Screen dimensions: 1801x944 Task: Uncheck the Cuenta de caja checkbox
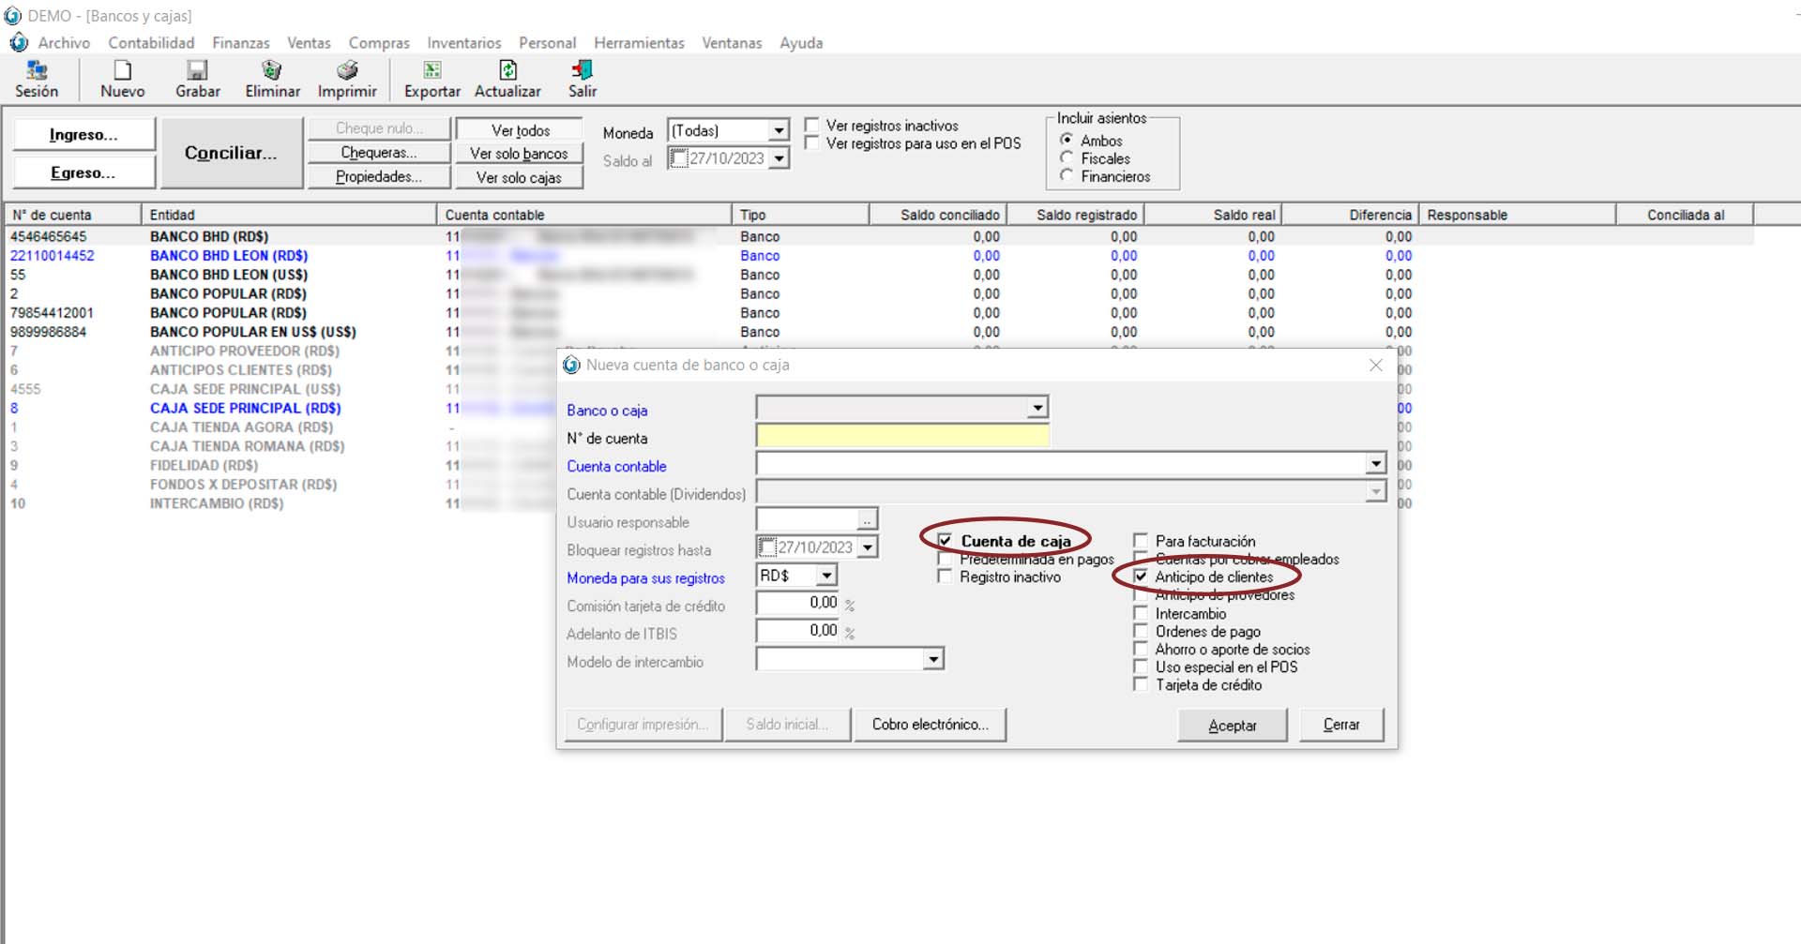coord(946,541)
